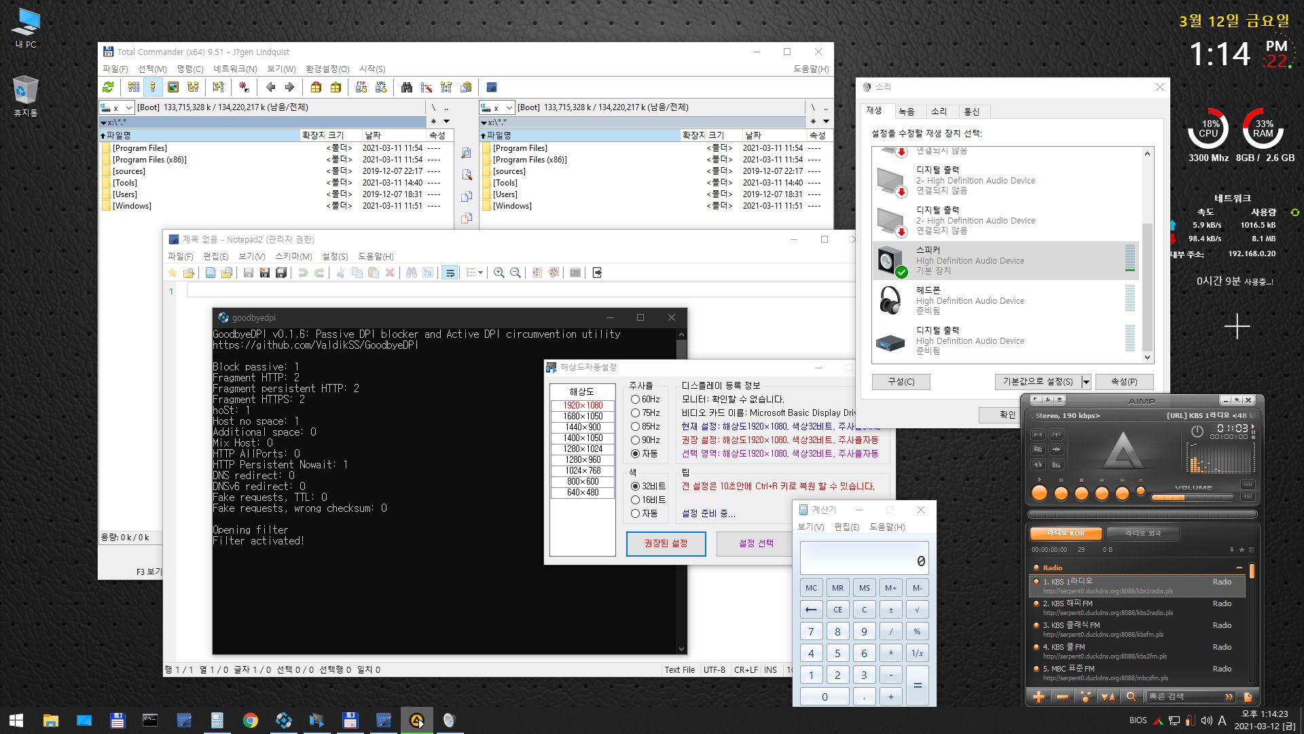The width and height of the screenshot is (1304, 734).
Task: Click AIMP play button
Action: click(1039, 493)
